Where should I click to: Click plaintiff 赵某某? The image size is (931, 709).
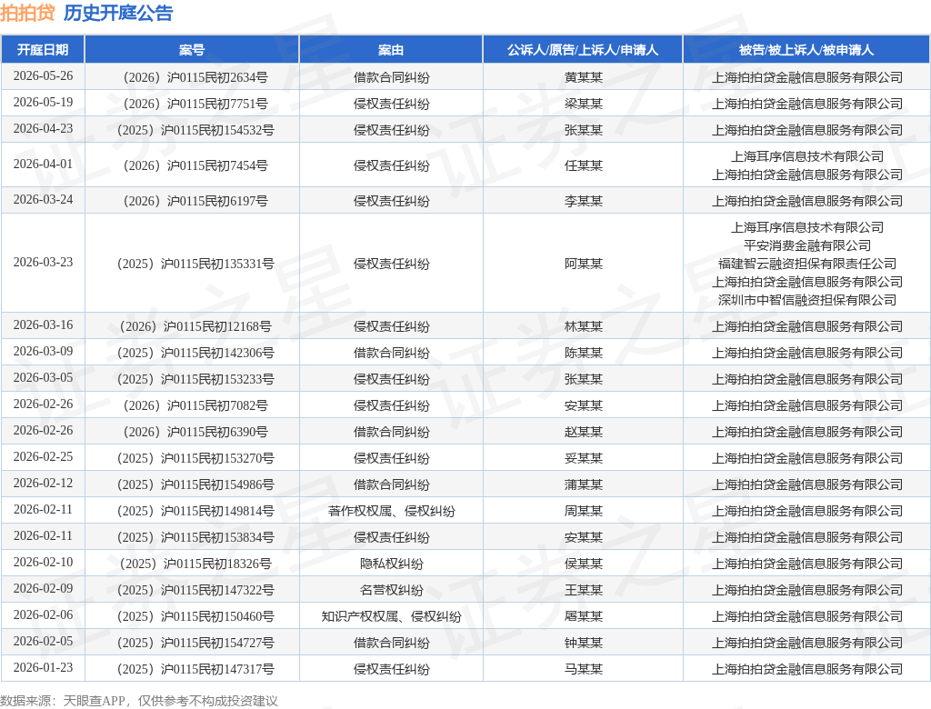click(x=583, y=432)
